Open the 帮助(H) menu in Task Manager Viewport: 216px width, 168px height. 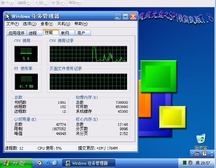(81, 24)
